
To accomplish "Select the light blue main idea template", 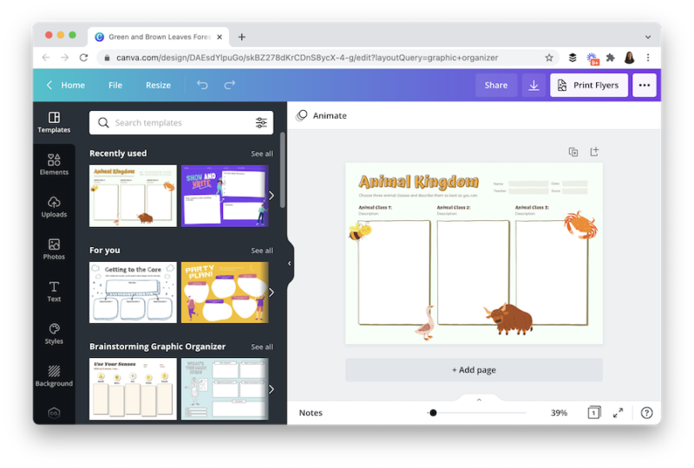I will 225,389.
